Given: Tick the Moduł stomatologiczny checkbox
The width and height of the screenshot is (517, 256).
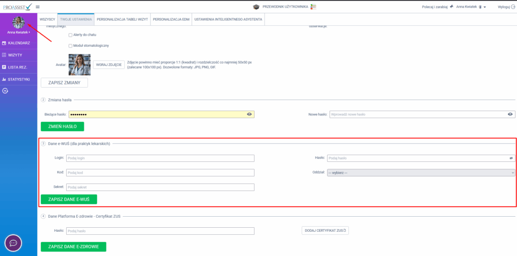Looking at the screenshot, I should point(70,46).
